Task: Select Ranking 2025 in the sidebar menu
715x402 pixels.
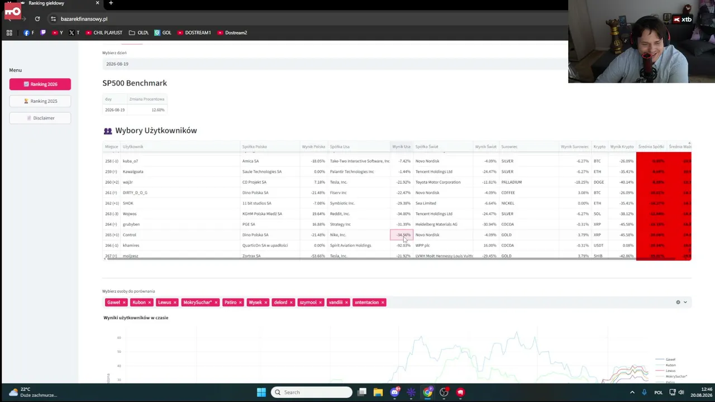Action: click(x=40, y=101)
